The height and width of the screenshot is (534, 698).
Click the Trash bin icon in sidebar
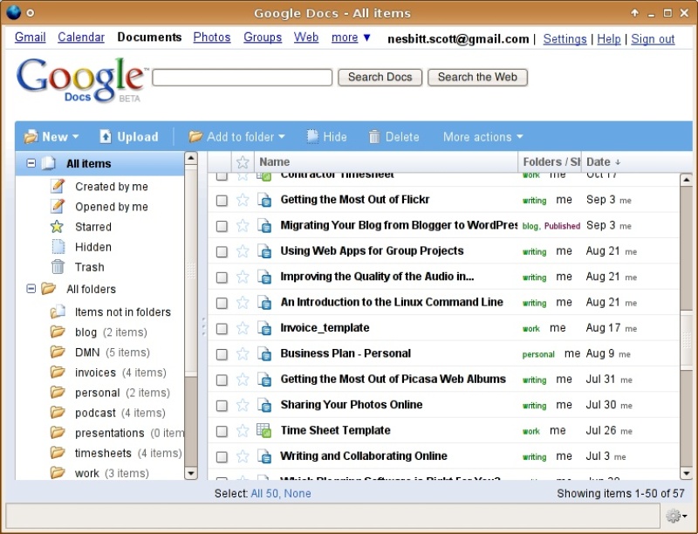coord(58,266)
